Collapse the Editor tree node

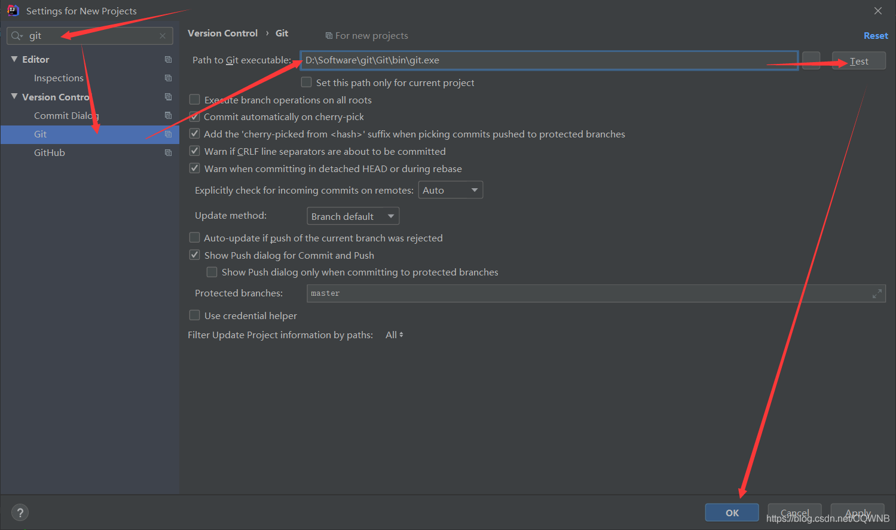click(14, 59)
